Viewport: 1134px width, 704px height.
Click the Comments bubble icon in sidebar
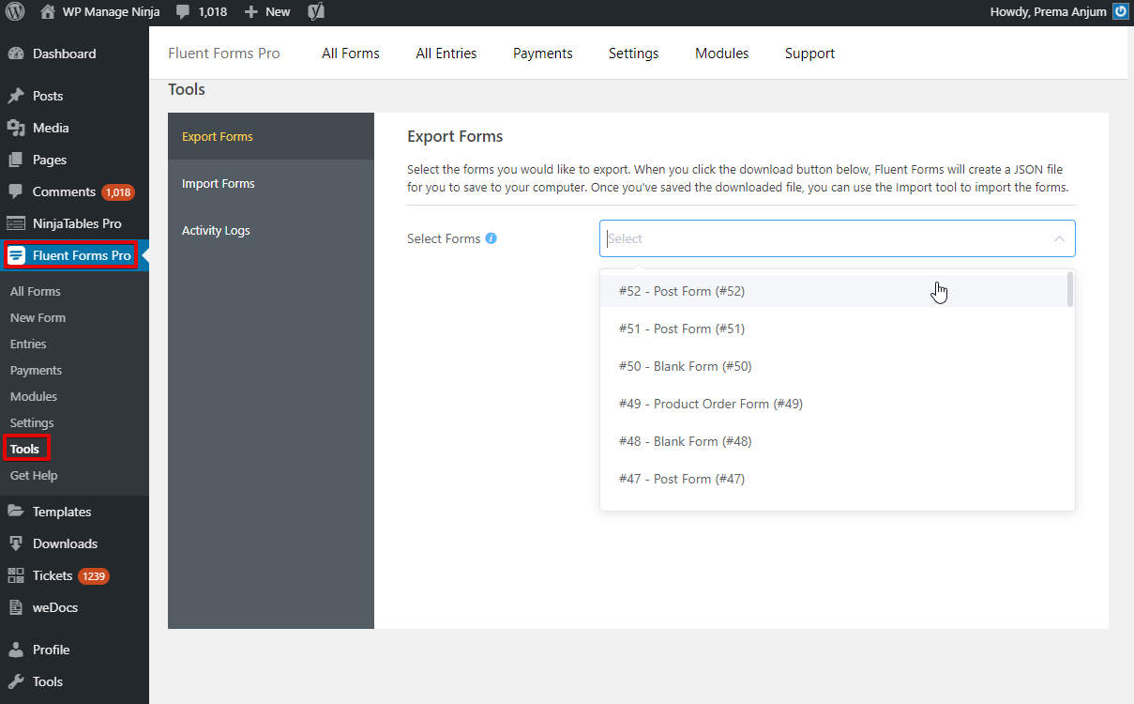coord(16,191)
